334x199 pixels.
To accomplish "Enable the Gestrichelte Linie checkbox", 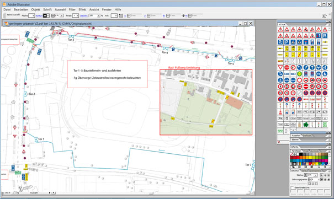I will [x=292, y=187].
